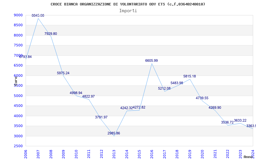Click the 2016 x-axis year label
The width and height of the screenshot is (256, 160).
152,154
